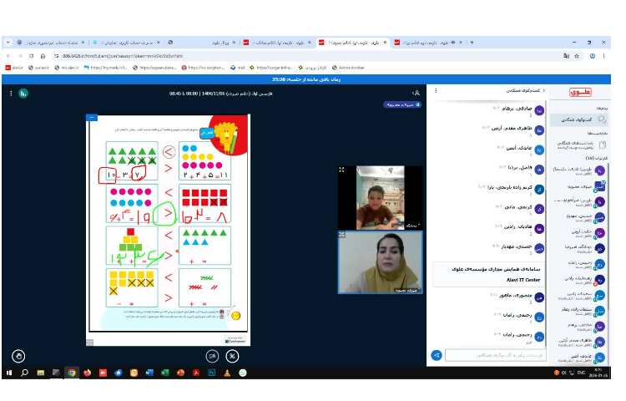The height and width of the screenshot is (401, 626).
Task: Expand the child's webcam to fullscreen
Action: 341,170
